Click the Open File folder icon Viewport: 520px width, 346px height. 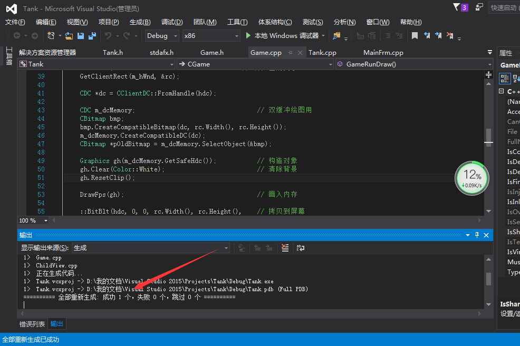pos(69,35)
